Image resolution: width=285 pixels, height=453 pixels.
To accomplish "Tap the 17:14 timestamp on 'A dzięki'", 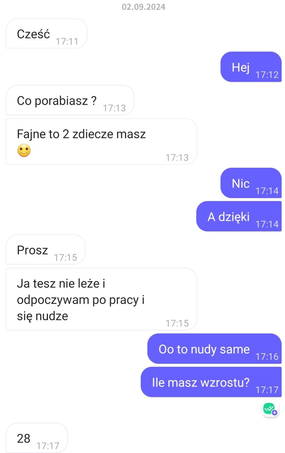I will coord(267,224).
